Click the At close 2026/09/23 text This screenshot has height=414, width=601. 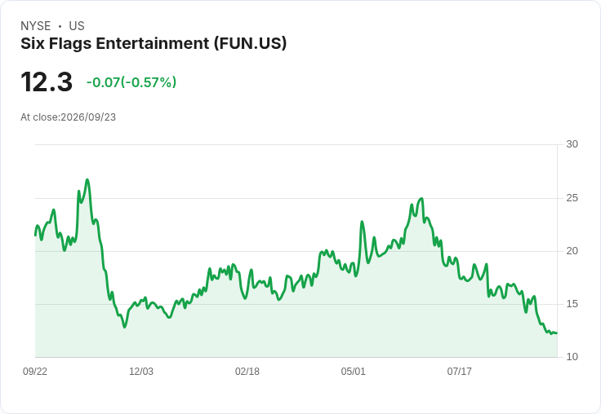point(69,117)
